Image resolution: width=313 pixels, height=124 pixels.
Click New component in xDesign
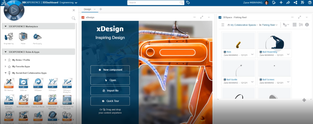coord(110,70)
